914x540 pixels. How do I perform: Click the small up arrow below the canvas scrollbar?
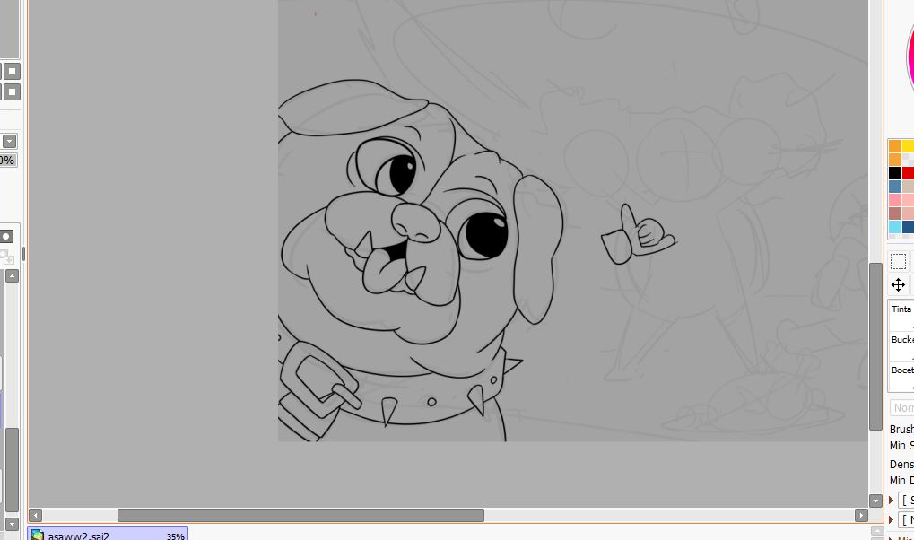pyautogui.click(x=876, y=531)
